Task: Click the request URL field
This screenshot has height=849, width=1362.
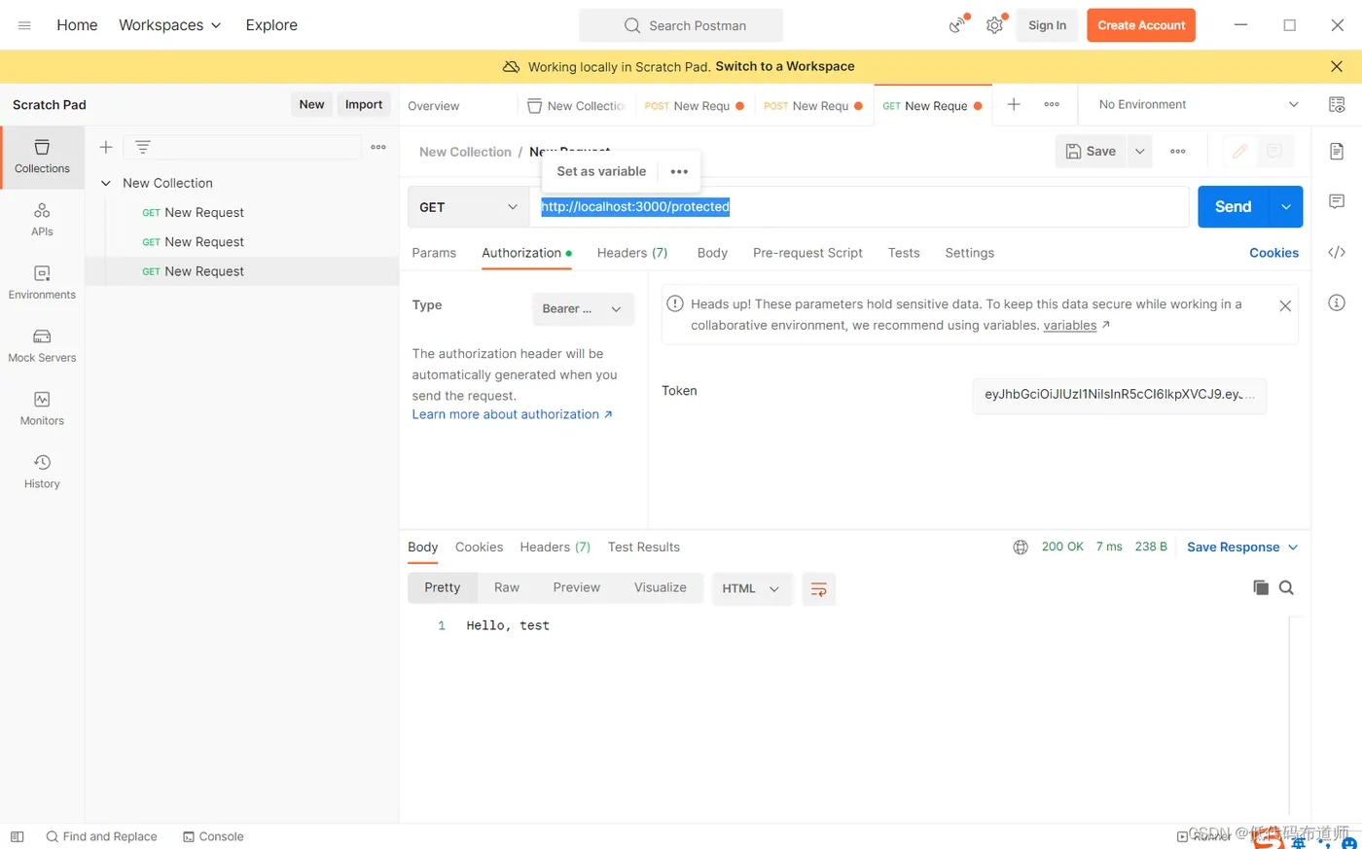Action: click(x=859, y=207)
